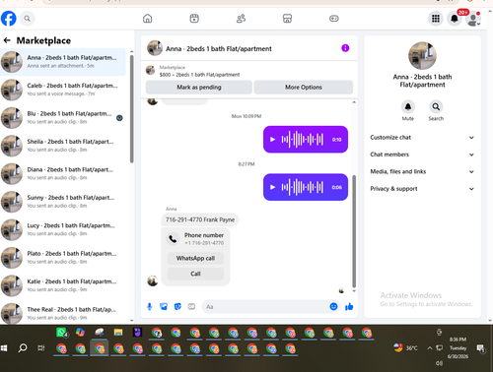Click the 716-291-4770 Frank Payne message
The width and height of the screenshot is (493, 372).
point(200,219)
